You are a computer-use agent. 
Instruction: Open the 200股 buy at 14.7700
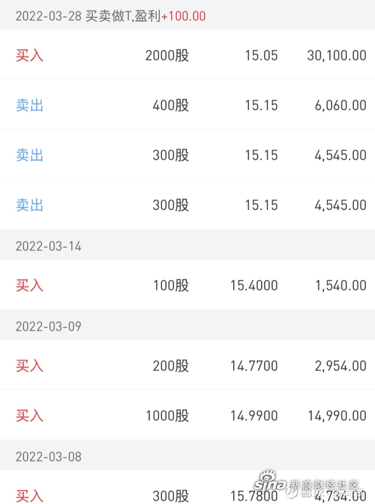[187, 365]
